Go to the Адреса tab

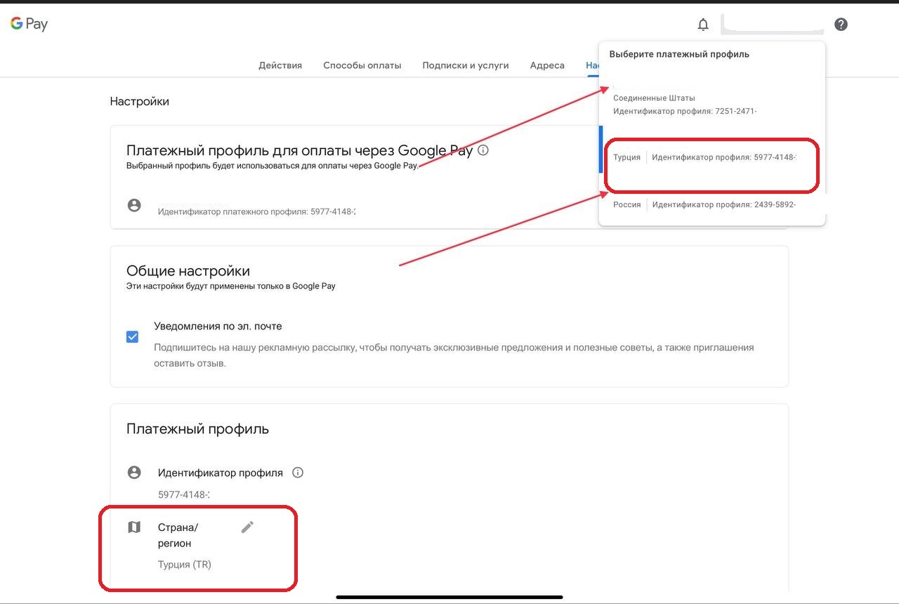(x=547, y=65)
